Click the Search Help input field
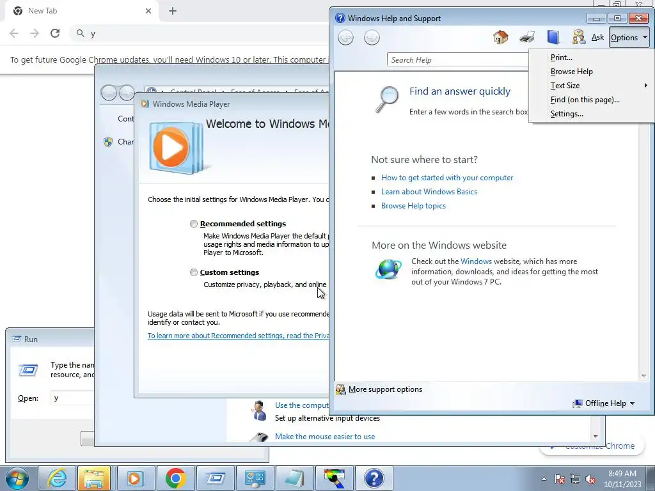655x491 pixels. 458,60
